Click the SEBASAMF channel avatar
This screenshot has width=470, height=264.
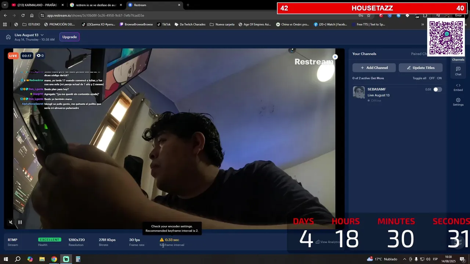[x=359, y=92]
